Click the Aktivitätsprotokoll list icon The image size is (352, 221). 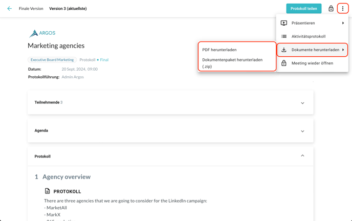(x=284, y=36)
